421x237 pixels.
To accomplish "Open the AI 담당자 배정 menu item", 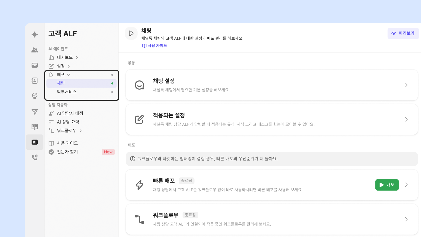I will click(70, 113).
